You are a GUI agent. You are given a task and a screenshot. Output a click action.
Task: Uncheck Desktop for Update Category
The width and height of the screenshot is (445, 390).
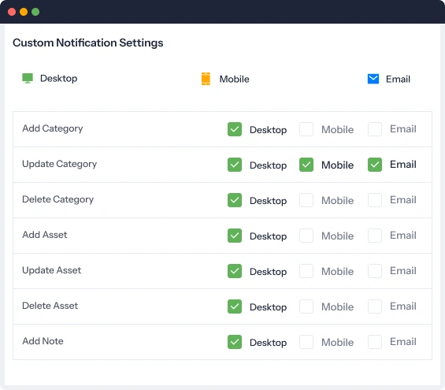tap(235, 165)
